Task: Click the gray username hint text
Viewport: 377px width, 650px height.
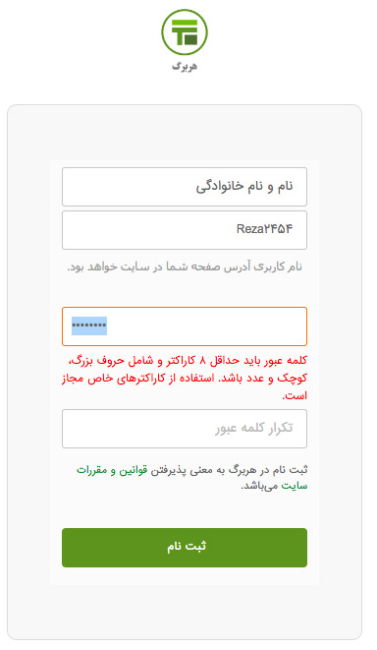Action: pyautogui.click(x=185, y=266)
